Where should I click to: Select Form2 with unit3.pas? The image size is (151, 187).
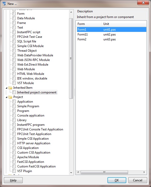pos(112,39)
